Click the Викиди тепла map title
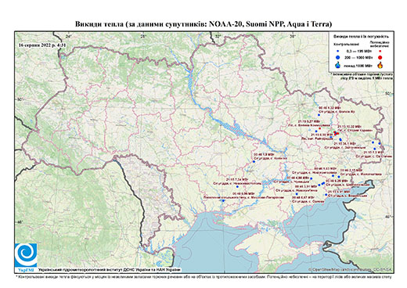407x288 pixels. click(x=203, y=24)
